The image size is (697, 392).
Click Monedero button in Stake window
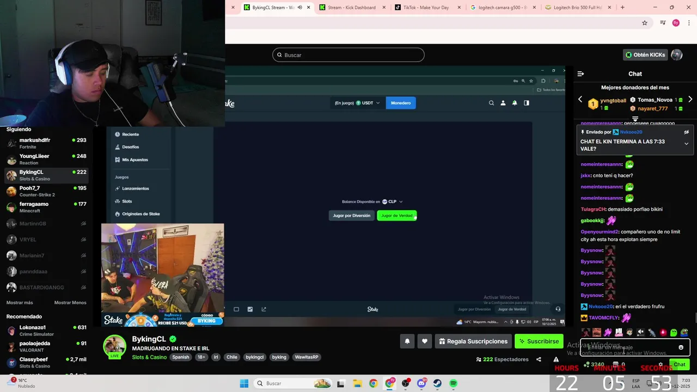point(401,103)
